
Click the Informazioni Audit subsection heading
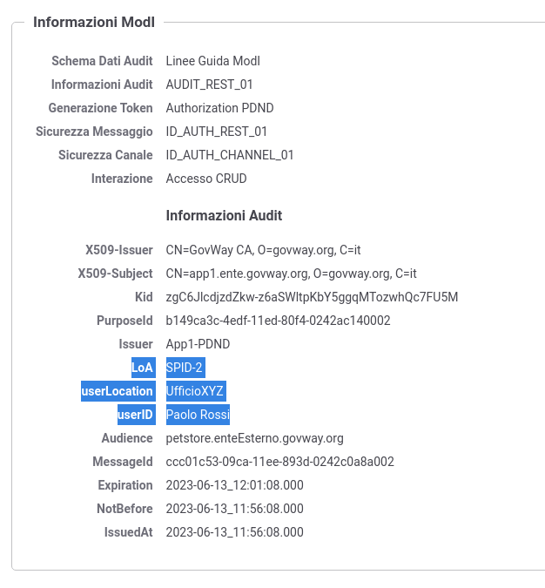click(x=224, y=216)
